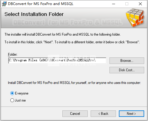Click inside the Folder path text field
148x121 pixels.
[57, 60]
